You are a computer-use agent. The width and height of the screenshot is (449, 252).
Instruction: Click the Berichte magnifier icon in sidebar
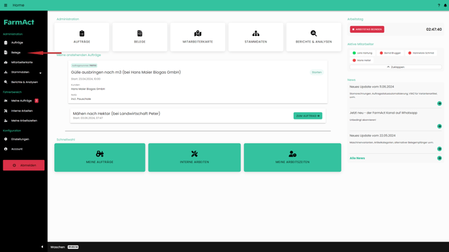(6, 82)
